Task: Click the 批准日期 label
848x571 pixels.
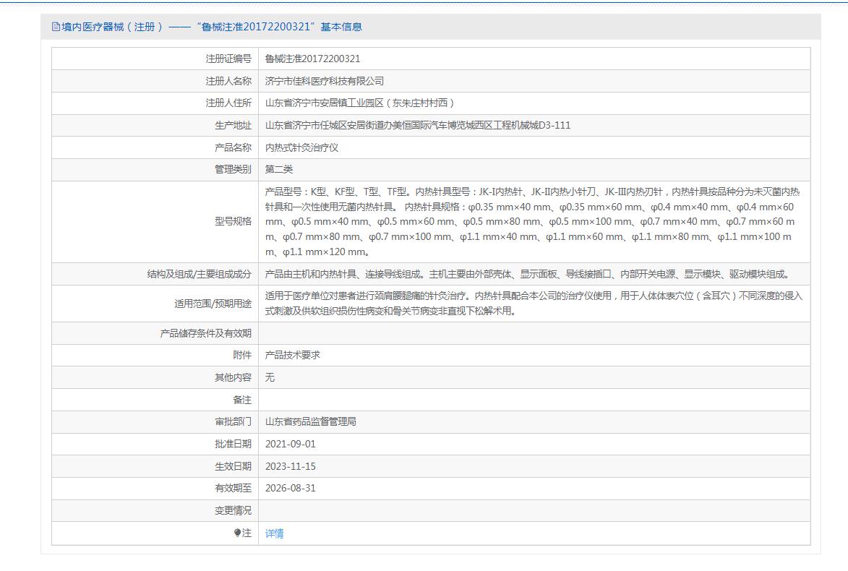Action: point(233,443)
